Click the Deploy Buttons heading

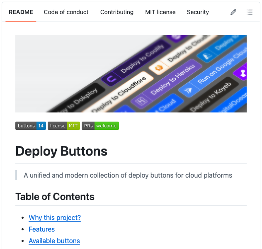pos(61,151)
